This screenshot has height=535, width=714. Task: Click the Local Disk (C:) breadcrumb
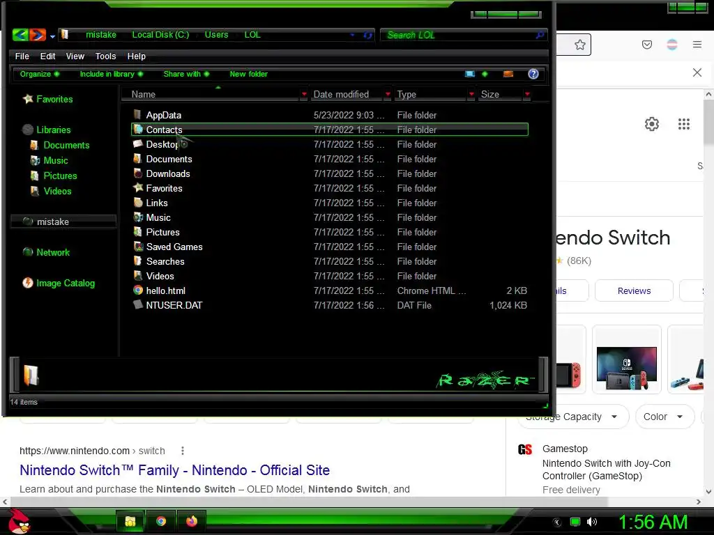click(x=160, y=35)
